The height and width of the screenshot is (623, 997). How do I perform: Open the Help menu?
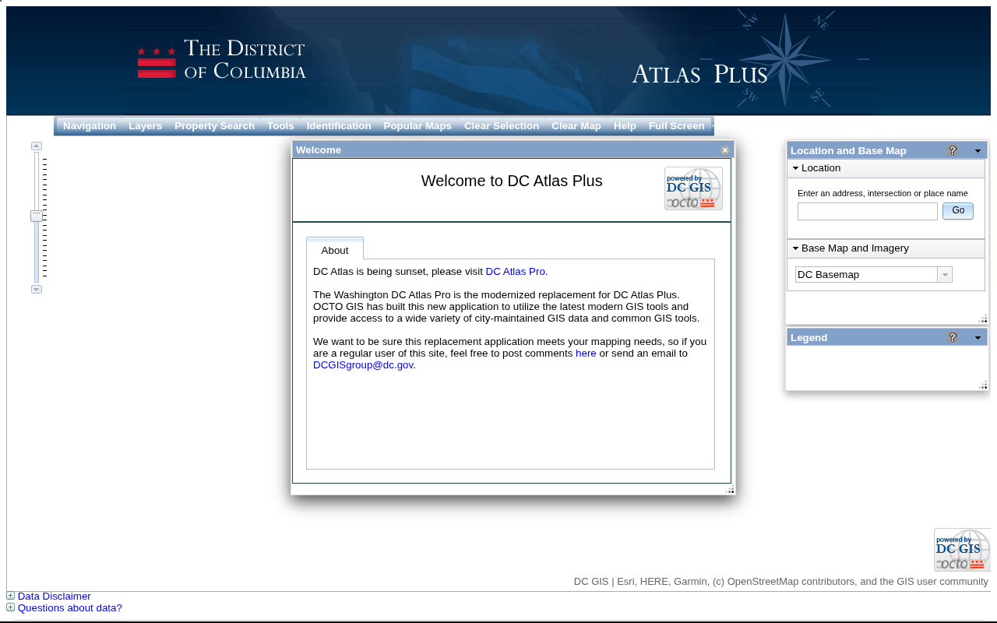(625, 126)
